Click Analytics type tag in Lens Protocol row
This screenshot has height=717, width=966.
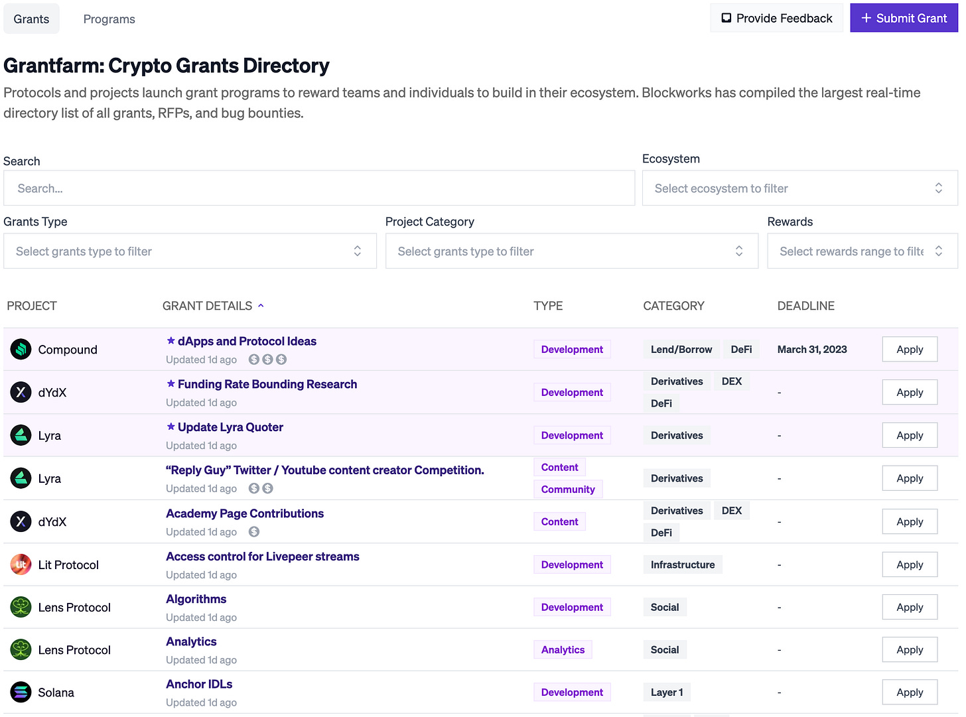(x=563, y=650)
